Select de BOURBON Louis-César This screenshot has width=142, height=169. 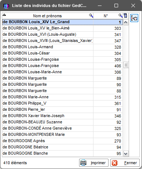[x=62, y=53]
